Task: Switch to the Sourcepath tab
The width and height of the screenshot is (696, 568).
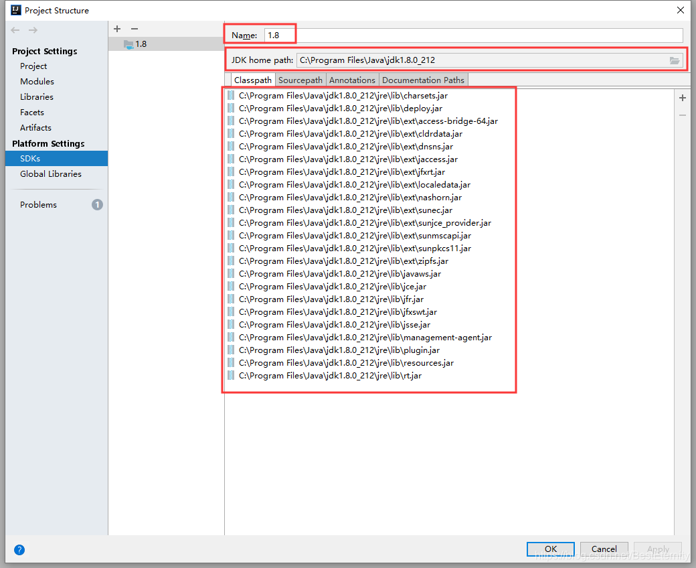Action: [300, 80]
